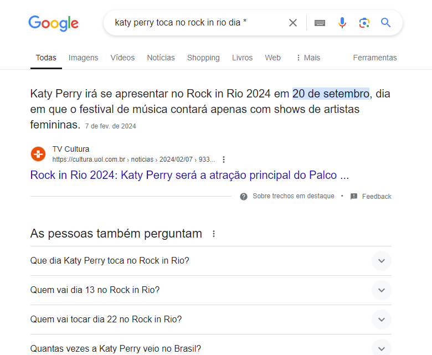Expand 'Que dia Katy Perry toca no Rock in Rio?'
This screenshot has height=355, width=432.
pyautogui.click(x=211, y=260)
